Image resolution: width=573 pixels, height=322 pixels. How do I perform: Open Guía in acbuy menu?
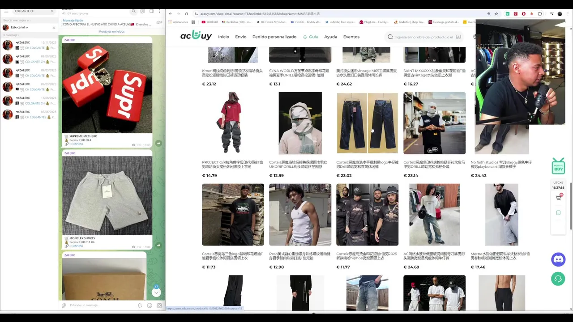311,37
